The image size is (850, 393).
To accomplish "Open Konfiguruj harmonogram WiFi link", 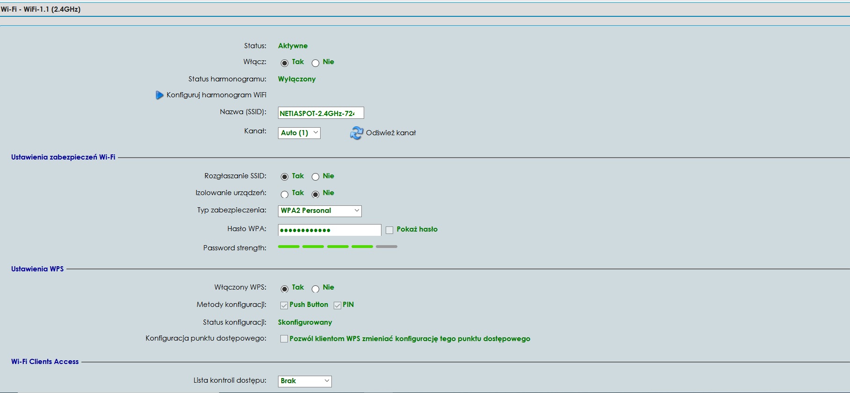I will pos(216,95).
